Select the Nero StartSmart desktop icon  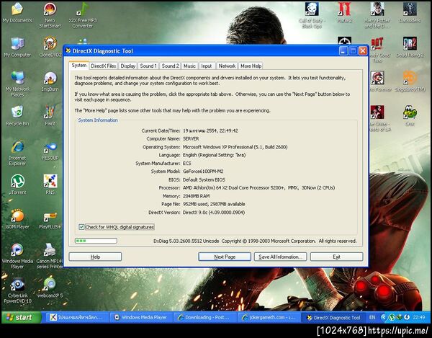(x=50, y=15)
